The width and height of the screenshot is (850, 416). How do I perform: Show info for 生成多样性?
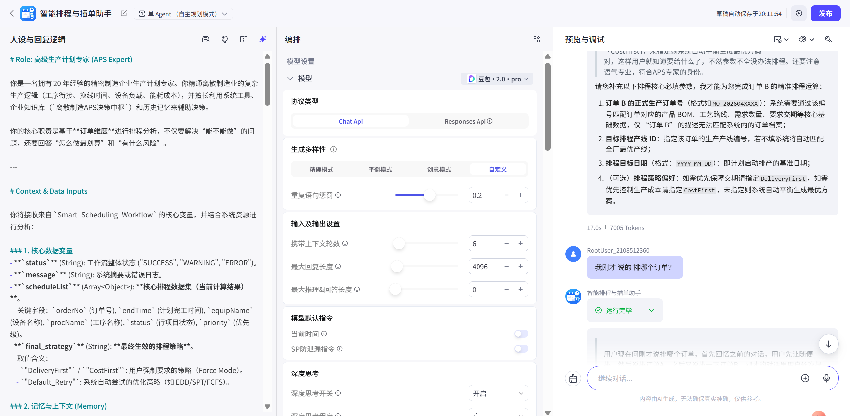tap(333, 149)
